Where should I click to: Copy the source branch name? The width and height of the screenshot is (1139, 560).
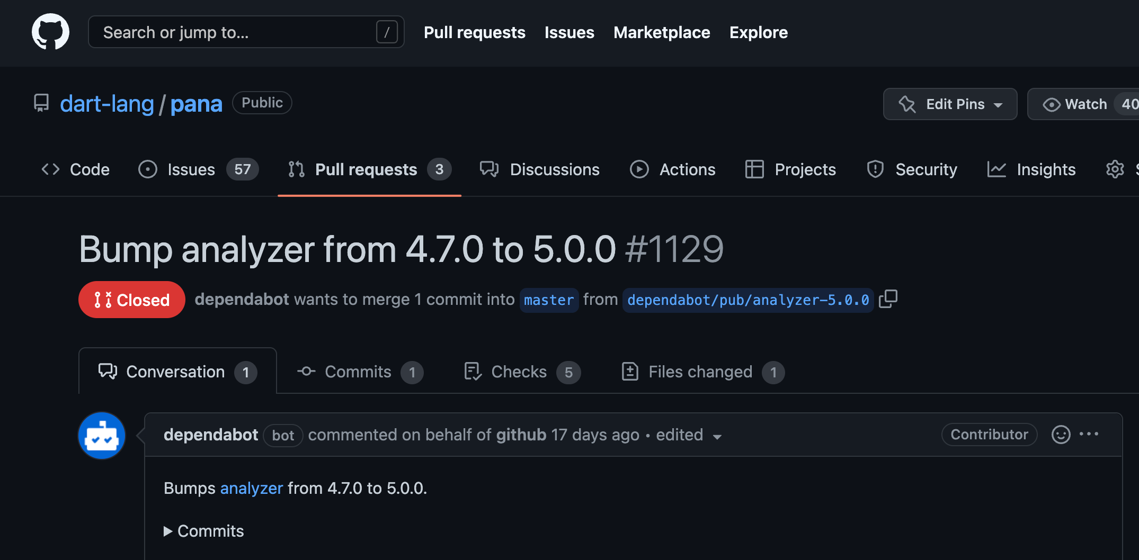pyautogui.click(x=888, y=300)
